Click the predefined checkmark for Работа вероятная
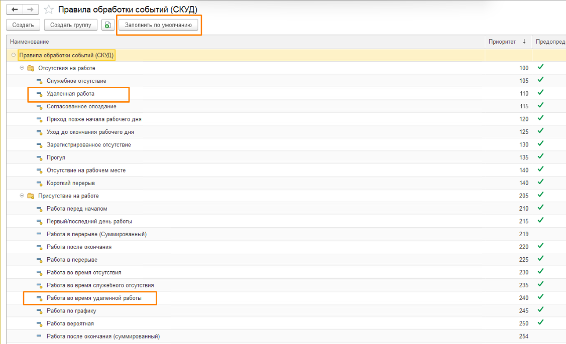The width and height of the screenshot is (566, 344). tap(541, 322)
